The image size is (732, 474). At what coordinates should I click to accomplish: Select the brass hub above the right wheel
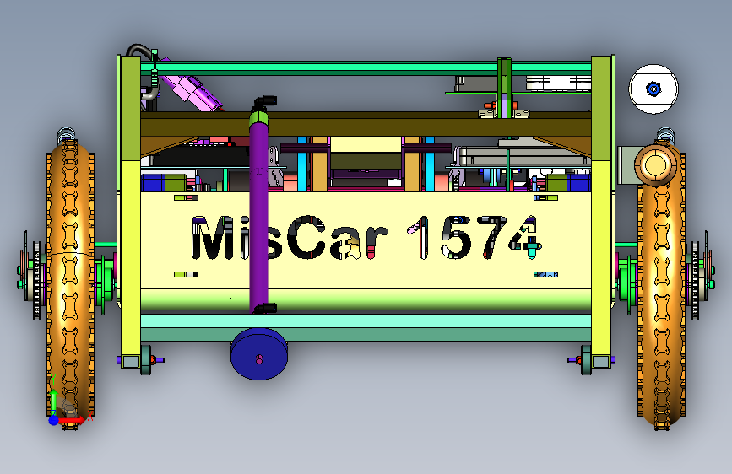coord(655,164)
